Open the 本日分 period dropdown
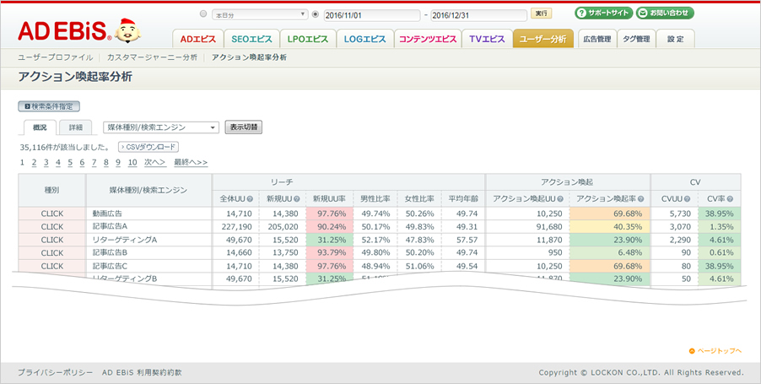 (258, 14)
